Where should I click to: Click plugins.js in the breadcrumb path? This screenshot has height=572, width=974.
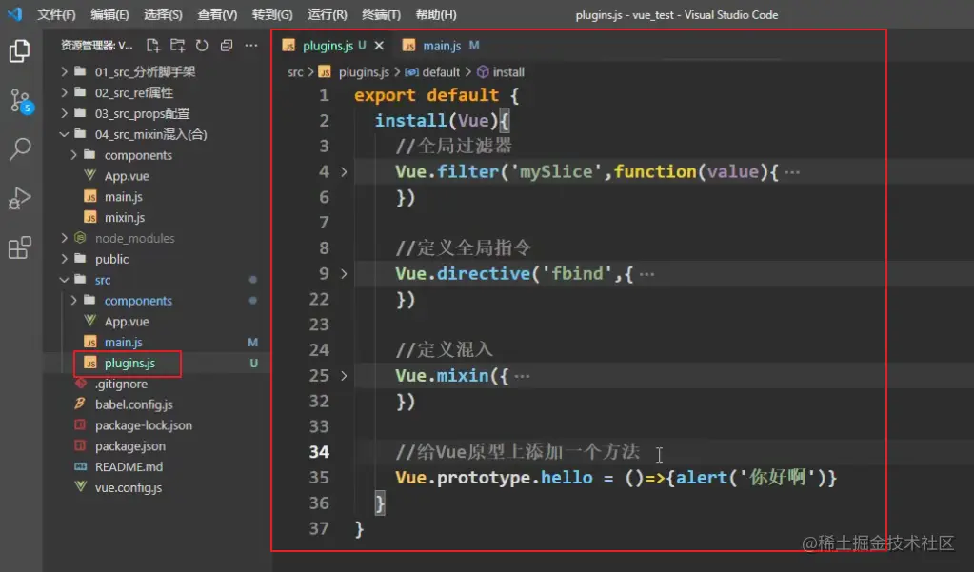364,72
